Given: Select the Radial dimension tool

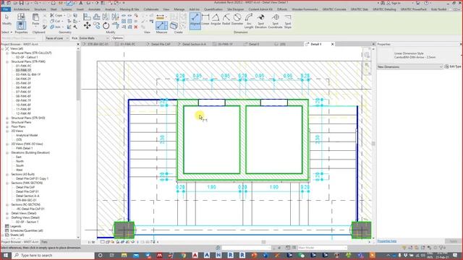Looking at the screenshot, I should coord(226,19).
